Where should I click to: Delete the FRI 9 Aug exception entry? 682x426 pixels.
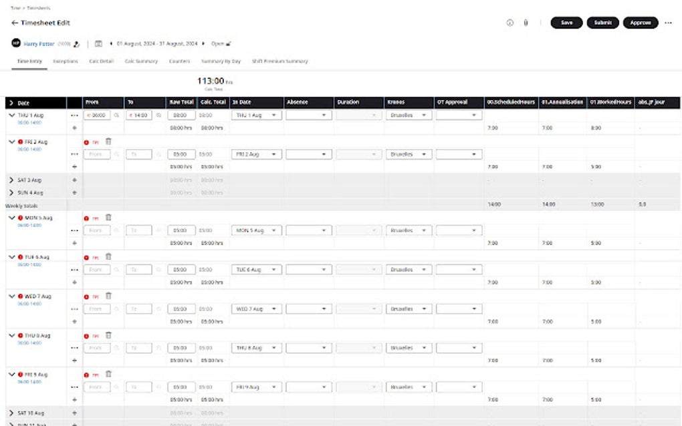pos(109,374)
